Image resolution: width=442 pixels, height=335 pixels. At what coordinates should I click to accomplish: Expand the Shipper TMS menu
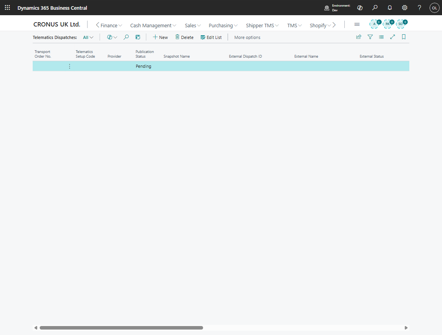(x=262, y=25)
